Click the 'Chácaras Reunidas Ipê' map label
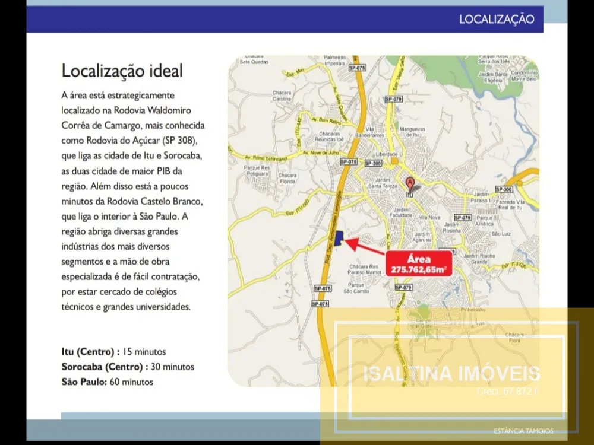 point(329,136)
